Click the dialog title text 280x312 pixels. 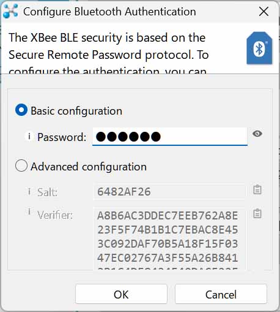(x=109, y=12)
